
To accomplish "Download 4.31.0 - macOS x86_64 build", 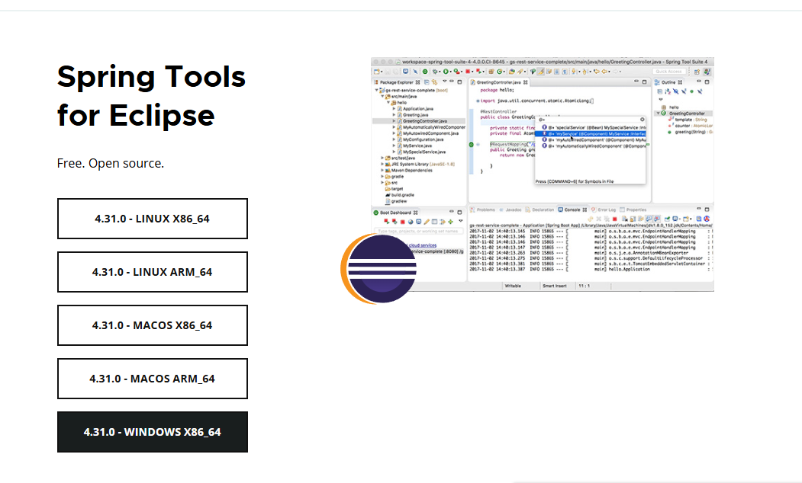I will 153,325.
